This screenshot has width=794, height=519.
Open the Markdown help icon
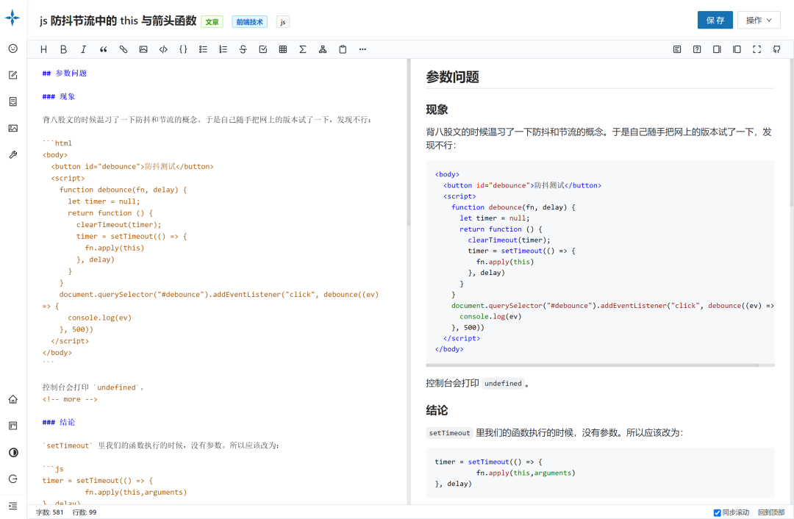697,49
